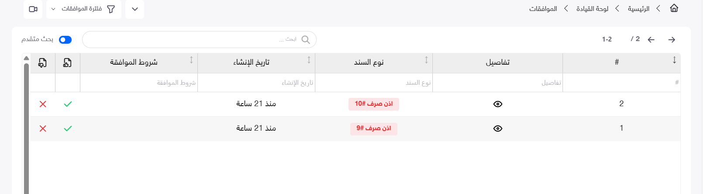Click the home icon in breadcrumb
Viewport: 704px width, 194px height.
[x=674, y=8]
